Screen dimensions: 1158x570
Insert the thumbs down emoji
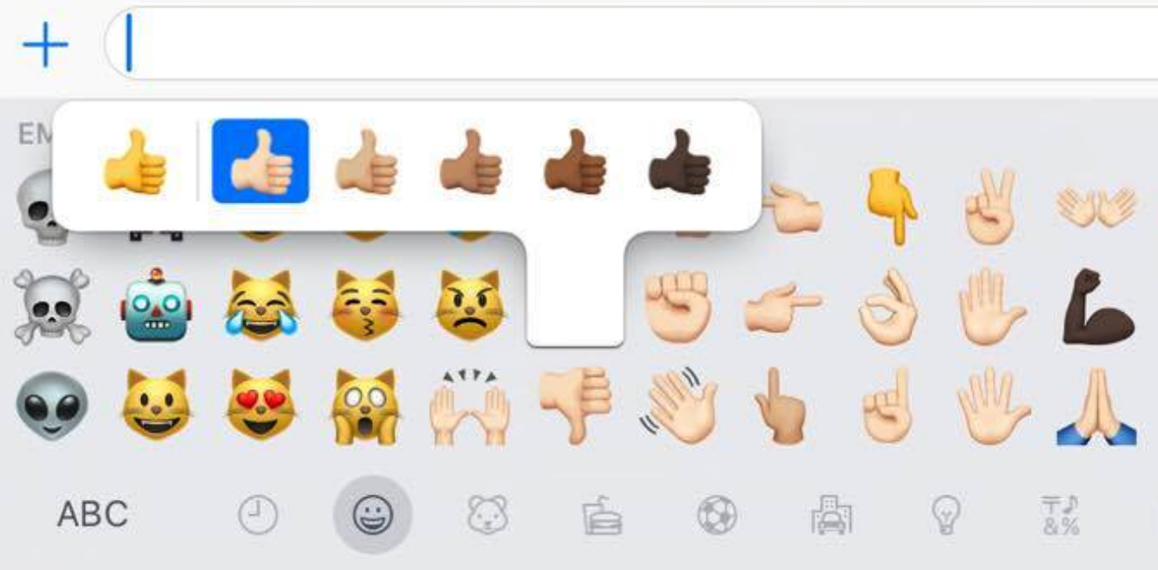click(574, 405)
